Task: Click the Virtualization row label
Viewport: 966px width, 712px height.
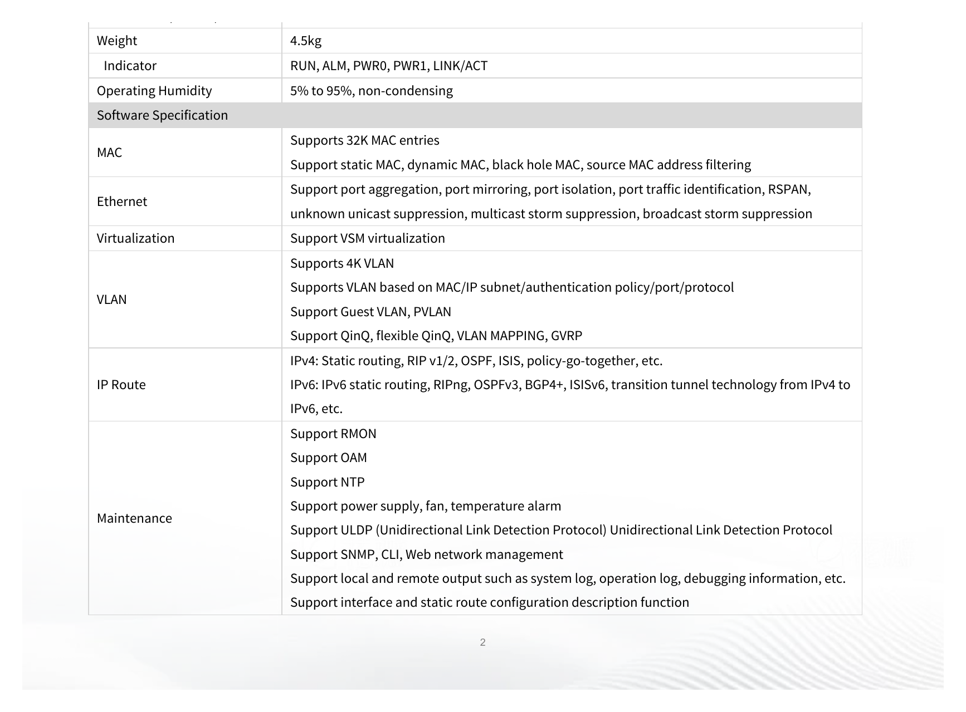Action: coord(135,238)
